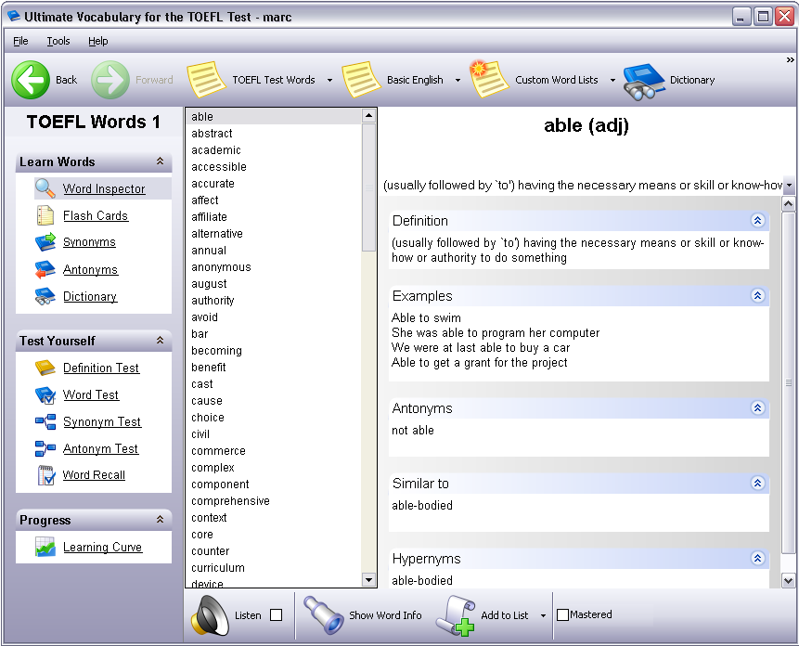Click word list scroll up arrow
The image size is (799, 646).
tap(368, 116)
